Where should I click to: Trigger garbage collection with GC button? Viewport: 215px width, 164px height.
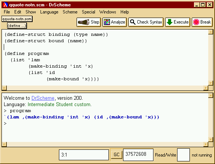116,155
